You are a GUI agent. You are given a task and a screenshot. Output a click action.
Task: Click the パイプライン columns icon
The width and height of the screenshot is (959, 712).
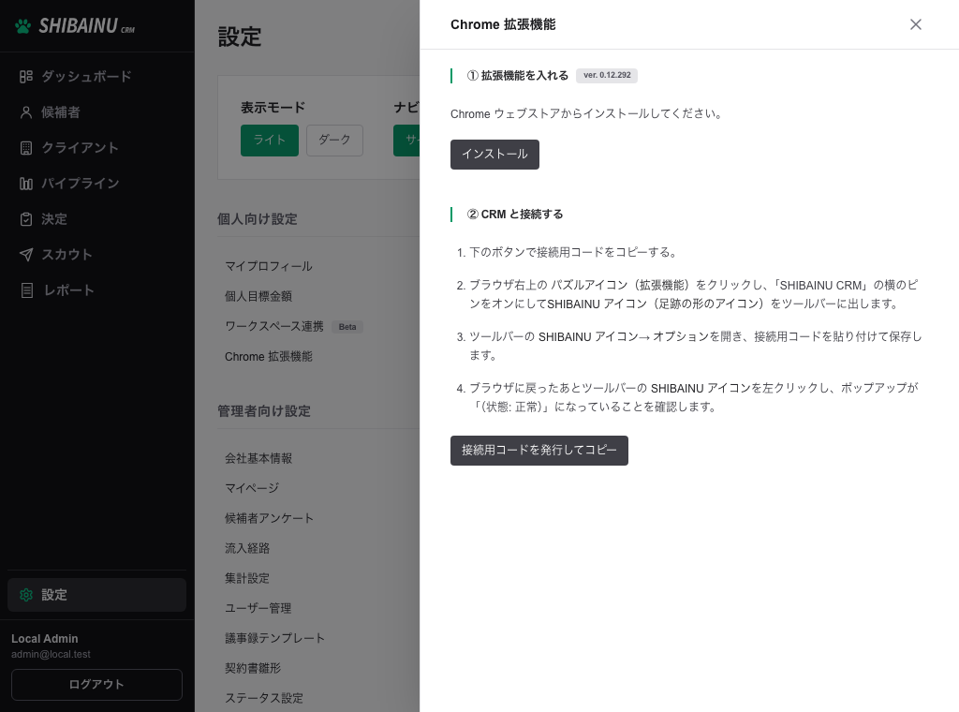point(25,184)
